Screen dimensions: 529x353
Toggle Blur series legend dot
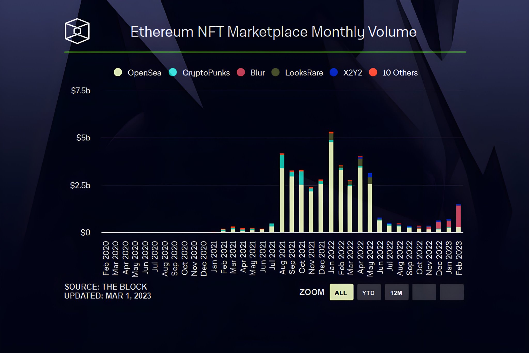click(241, 72)
